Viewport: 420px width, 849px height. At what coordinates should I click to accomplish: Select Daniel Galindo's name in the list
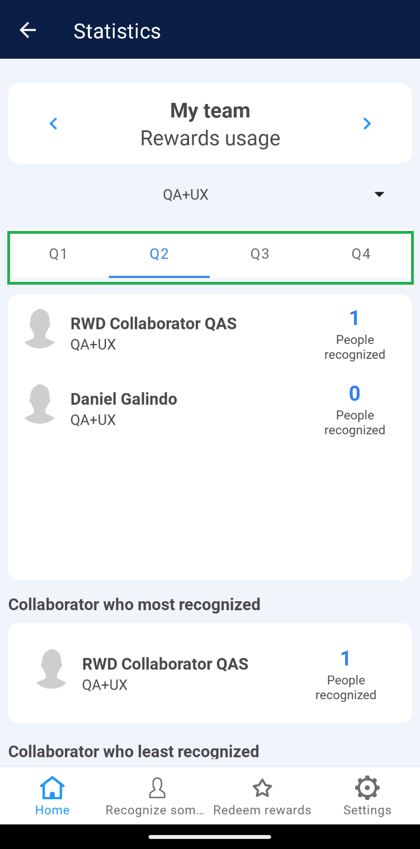tap(124, 399)
